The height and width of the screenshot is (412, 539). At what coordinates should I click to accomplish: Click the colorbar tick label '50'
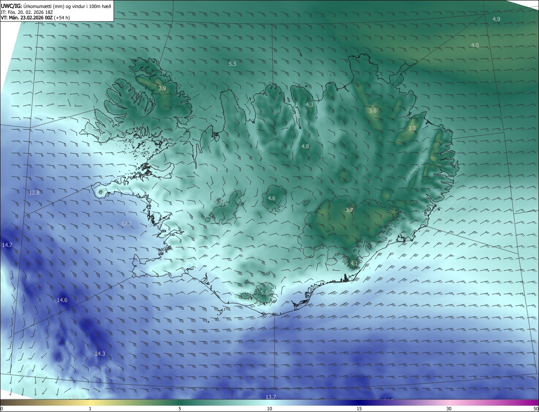tap(536, 409)
